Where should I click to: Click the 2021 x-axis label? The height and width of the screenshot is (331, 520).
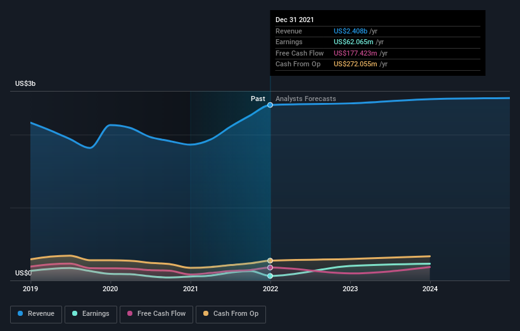pos(191,289)
